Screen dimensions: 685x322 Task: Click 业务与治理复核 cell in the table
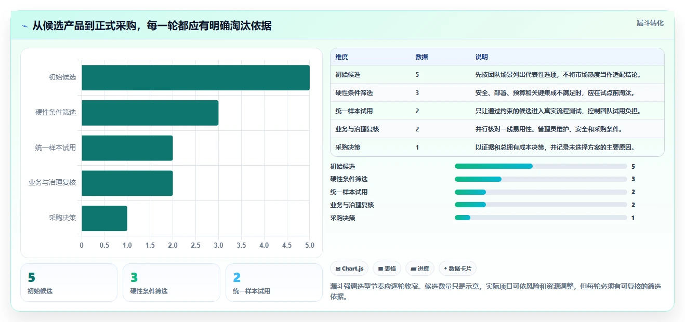pos(357,129)
